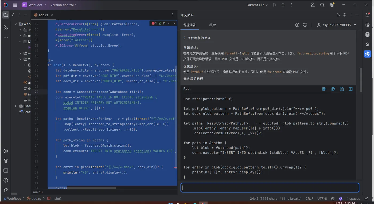Open the Project tool window
The width and height of the screenshot is (374, 204).
[x=6, y=15]
